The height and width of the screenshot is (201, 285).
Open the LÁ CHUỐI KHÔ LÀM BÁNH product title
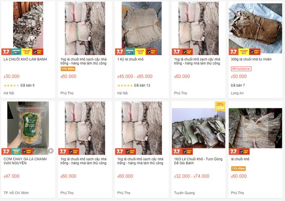[25, 59]
